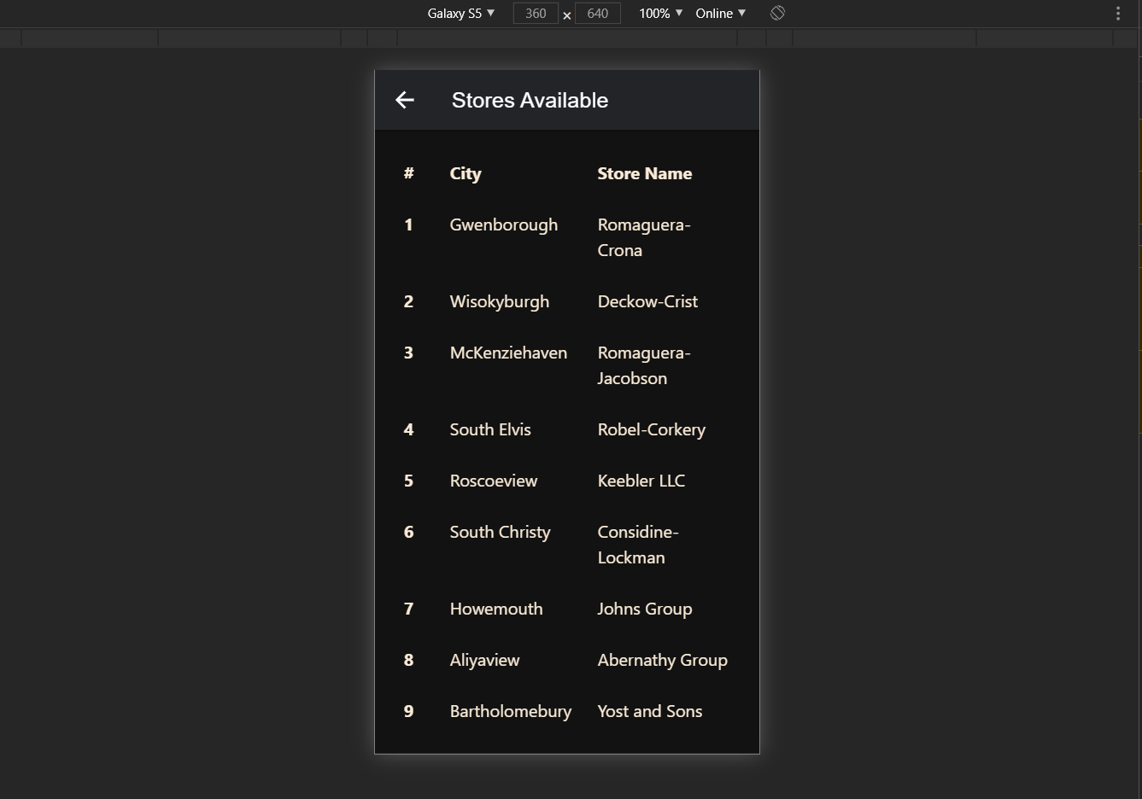Open the Galaxy S5 device selector
Viewport: 1142px width, 799px height.
[x=460, y=13]
